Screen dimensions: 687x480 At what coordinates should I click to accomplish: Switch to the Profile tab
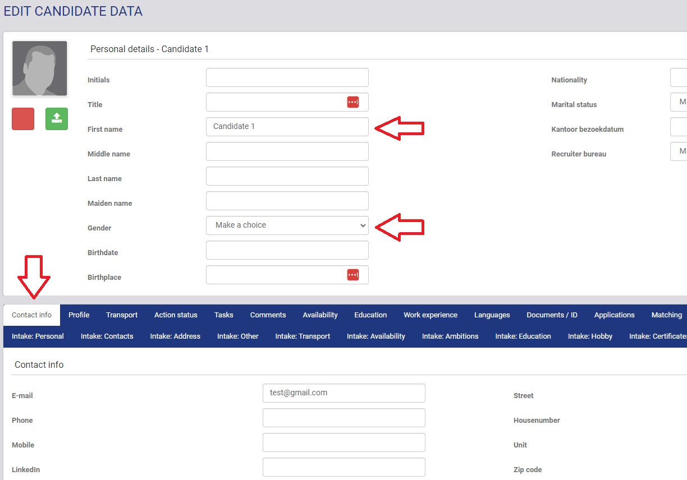[x=79, y=315]
